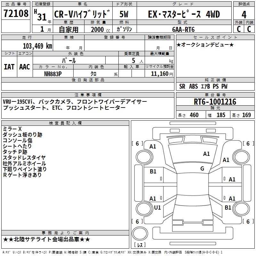
Task: Click the U1 dent marker on car diagram
Action: [x=157, y=208]
